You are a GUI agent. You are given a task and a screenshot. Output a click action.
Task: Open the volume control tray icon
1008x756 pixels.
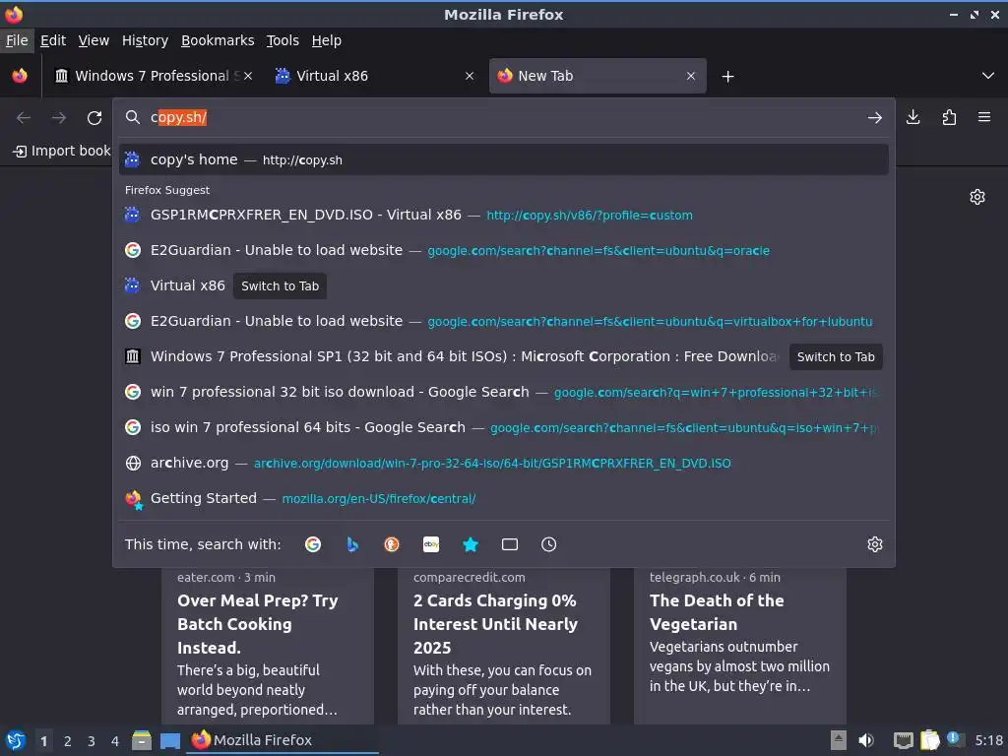pos(866,740)
